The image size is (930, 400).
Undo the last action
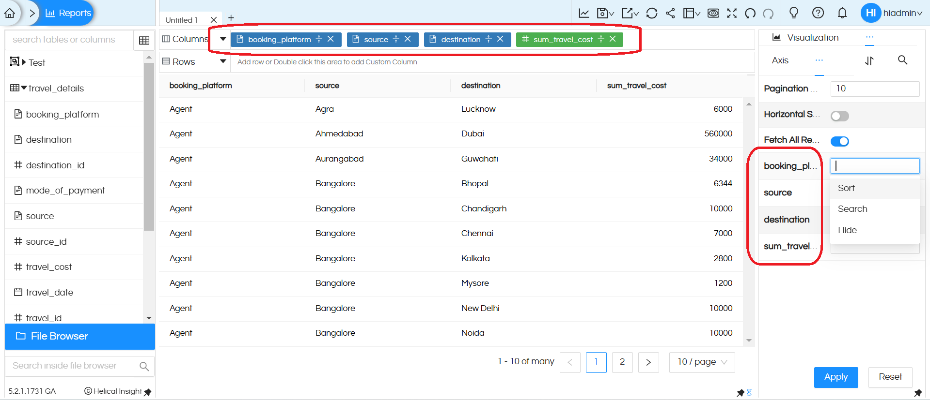click(x=750, y=13)
